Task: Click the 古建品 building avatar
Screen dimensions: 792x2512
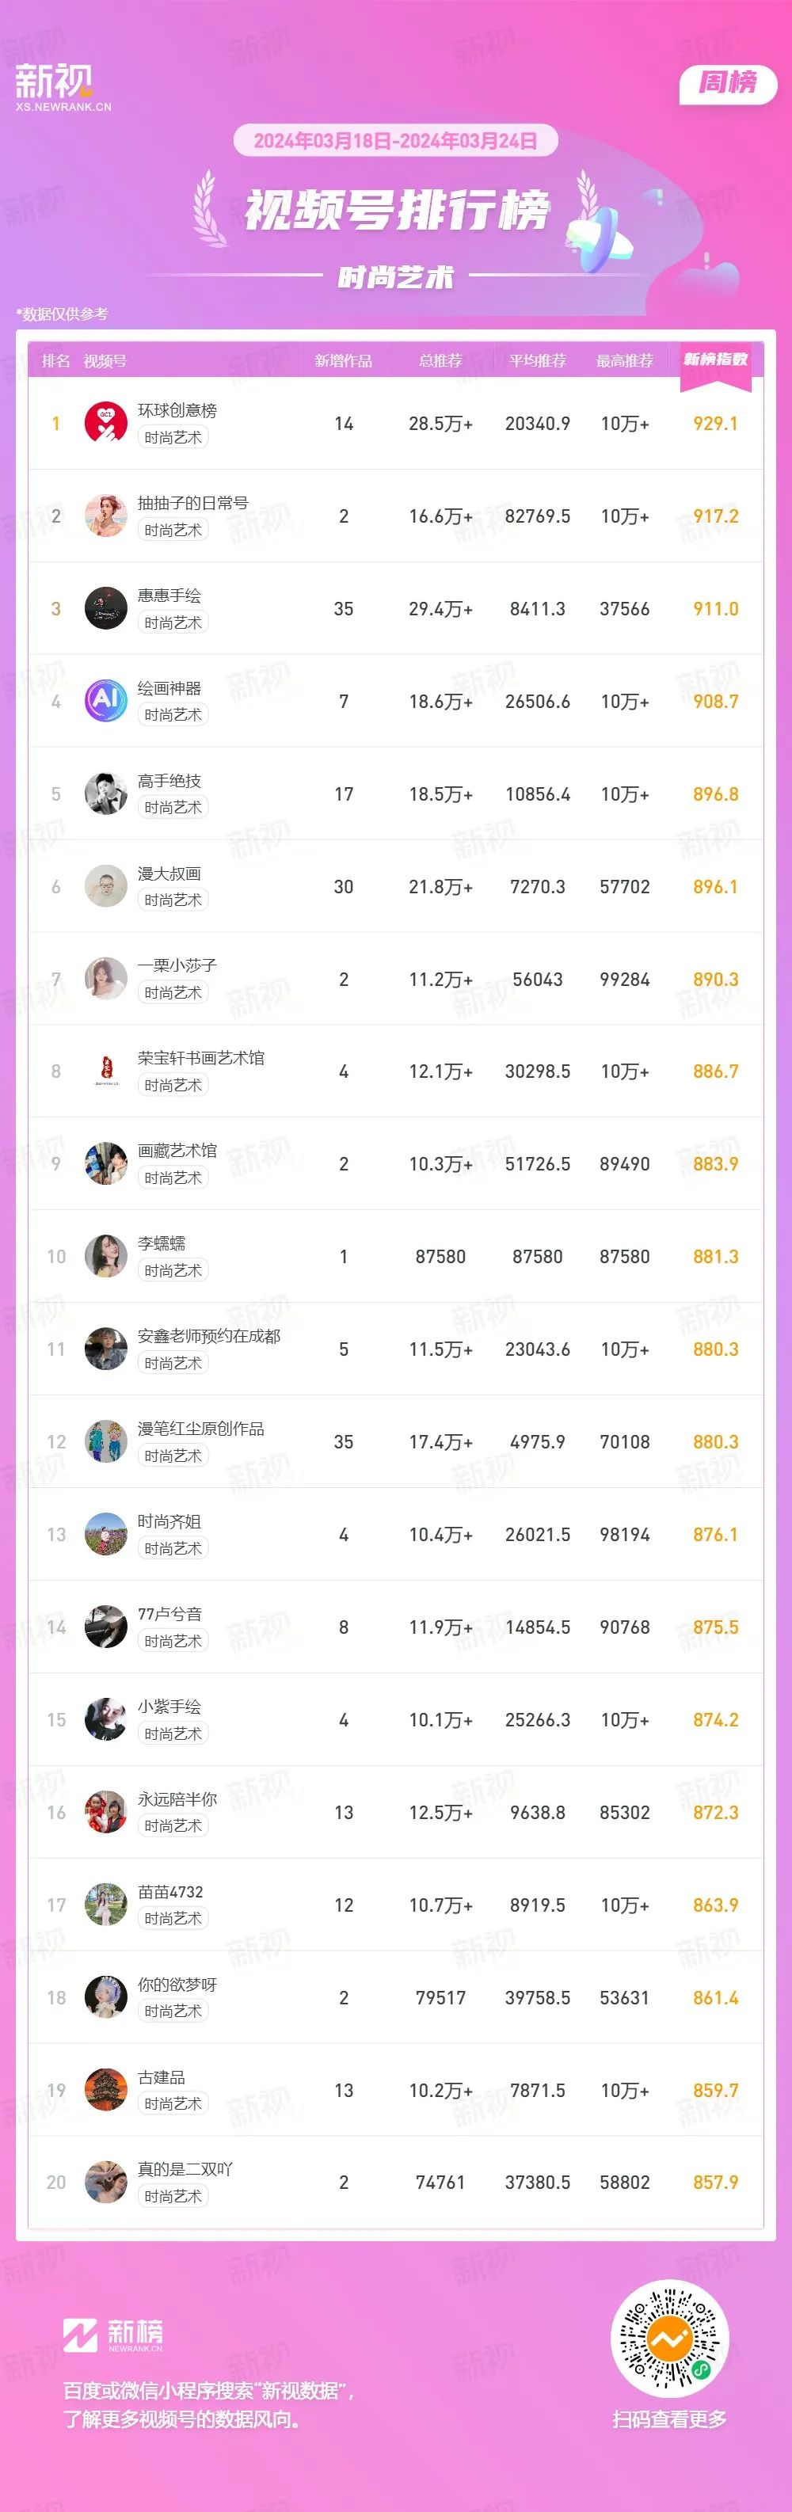Action: (x=106, y=2090)
